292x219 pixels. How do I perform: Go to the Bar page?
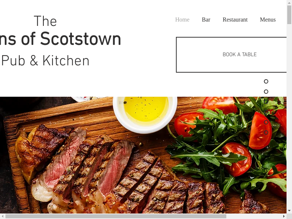tap(206, 20)
